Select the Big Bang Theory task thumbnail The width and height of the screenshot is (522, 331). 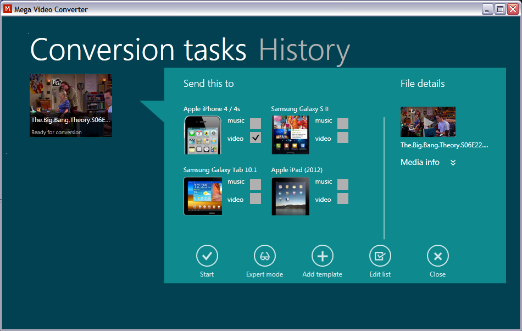(x=71, y=105)
